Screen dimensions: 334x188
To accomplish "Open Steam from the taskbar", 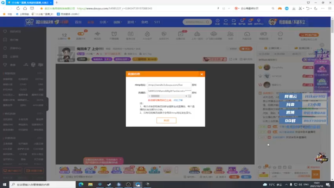I will 109,185.
